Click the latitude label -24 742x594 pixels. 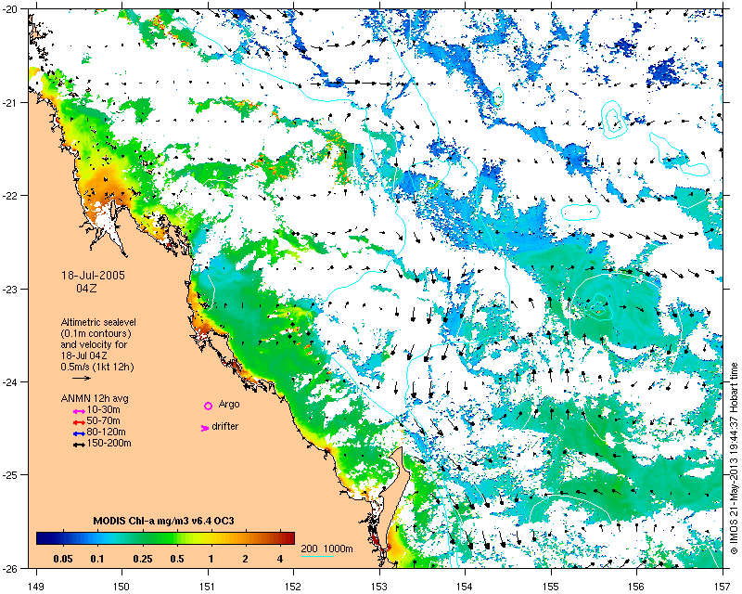tap(10, 381)
